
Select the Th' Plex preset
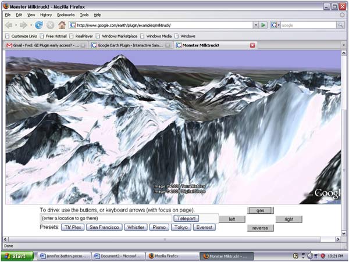click(x=73, y=227)
